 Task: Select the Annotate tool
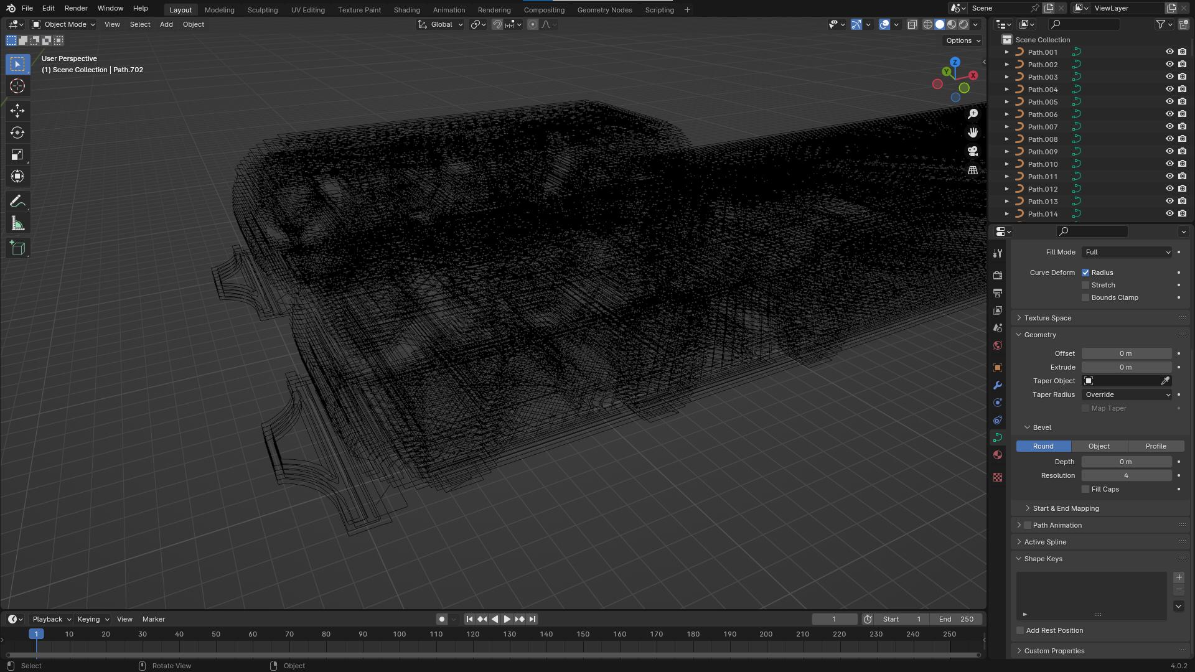tap(17, 202)
